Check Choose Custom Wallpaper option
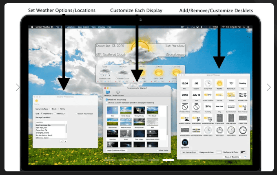The image size is (277, 175). pyautogui.click(x=106, y=103)
